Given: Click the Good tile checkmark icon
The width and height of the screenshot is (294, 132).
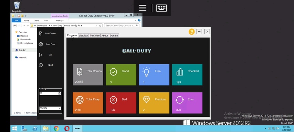Looking at the screenshot, I should (x=114, y=72).
